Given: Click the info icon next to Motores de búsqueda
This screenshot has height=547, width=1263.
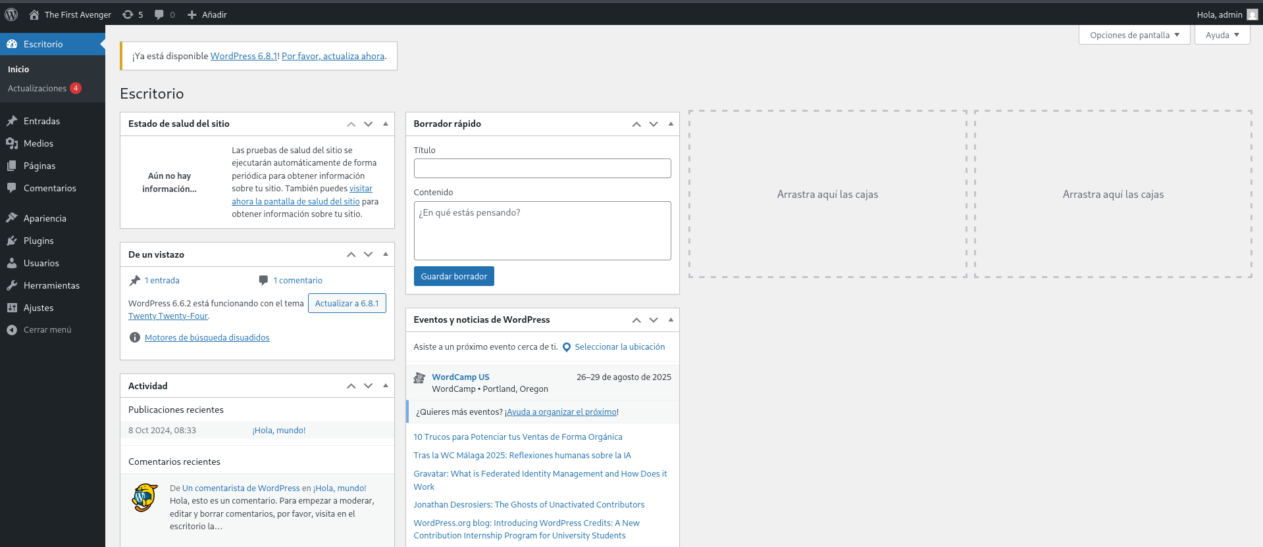Looking at the screenshot, I should pyautogui.click(x=135, y=337).
